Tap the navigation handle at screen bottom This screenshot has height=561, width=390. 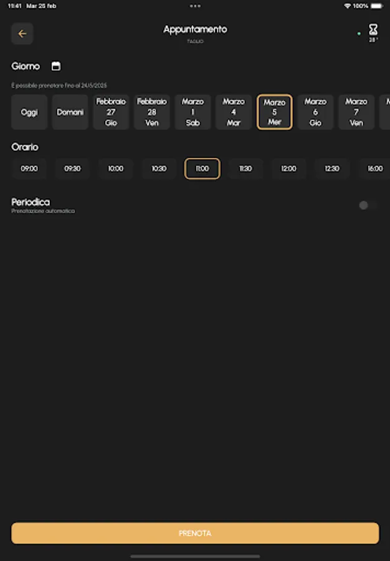pos(195,554)
